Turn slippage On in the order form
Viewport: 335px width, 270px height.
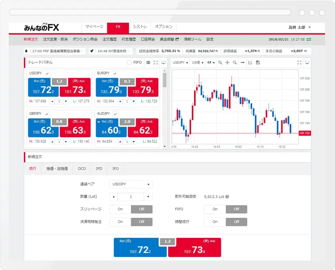(x=120, y=209)
